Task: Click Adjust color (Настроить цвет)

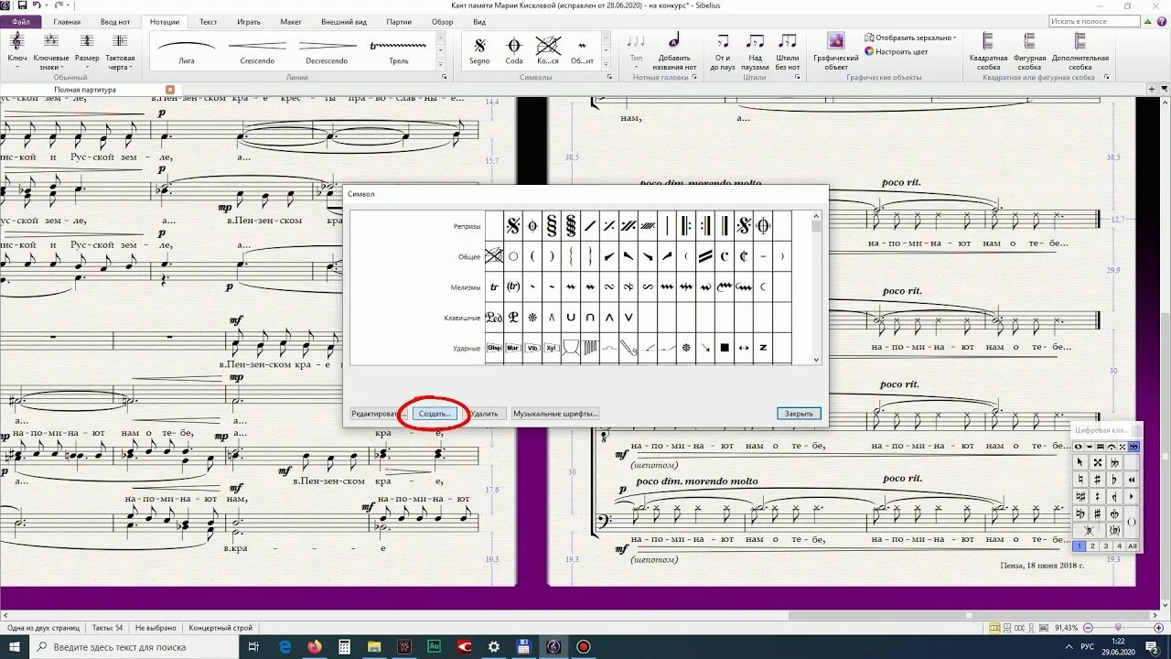Action: click(896, 51)
